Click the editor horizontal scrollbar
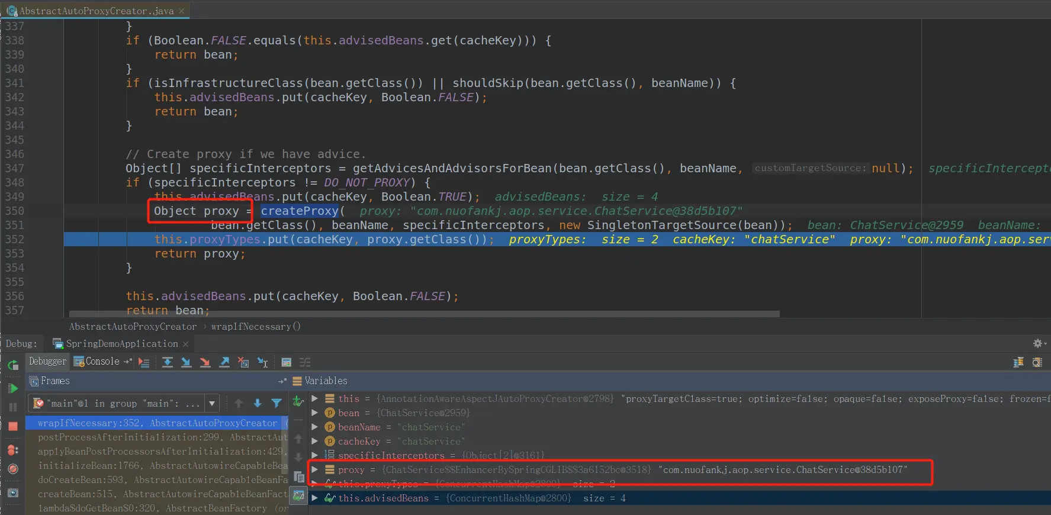 [424, 314]
